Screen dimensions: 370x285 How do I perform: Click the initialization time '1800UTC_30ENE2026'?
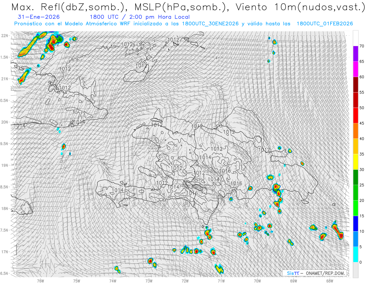pos(210,24)
